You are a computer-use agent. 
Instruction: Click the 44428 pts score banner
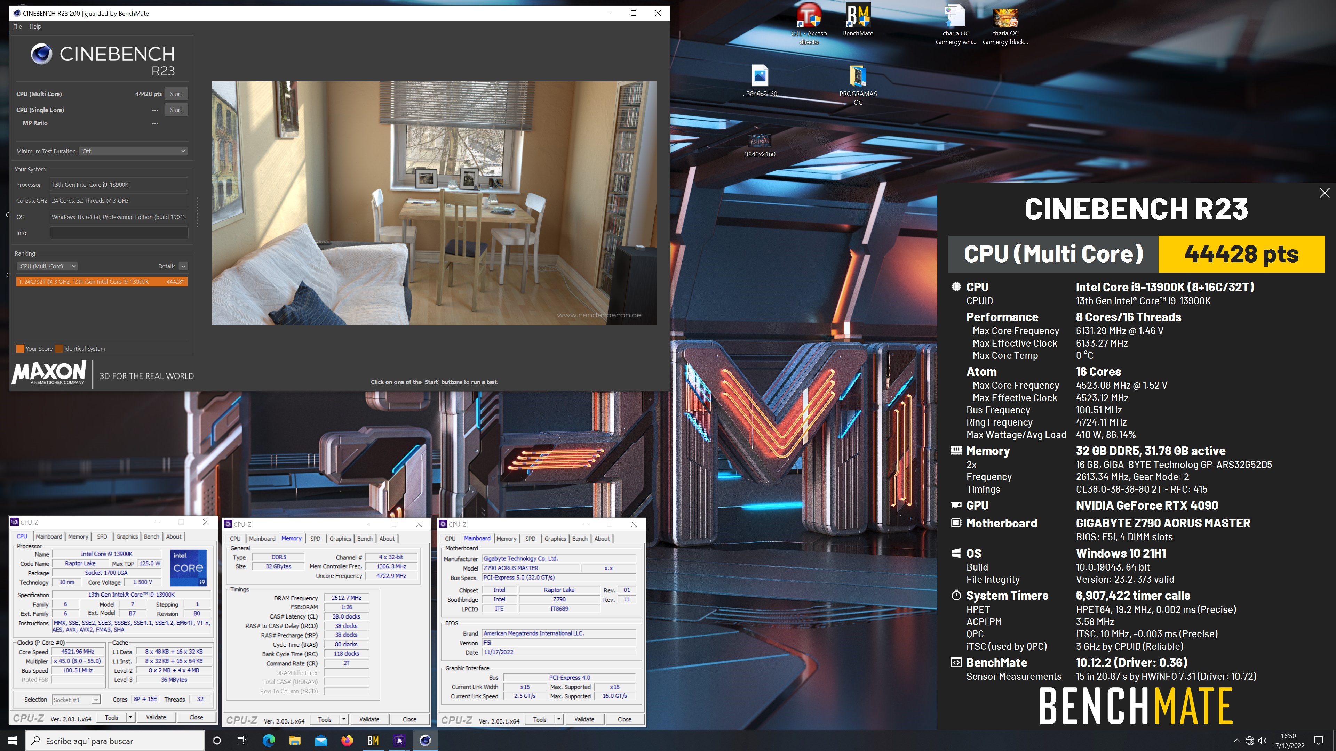[x=1241, y=254]
